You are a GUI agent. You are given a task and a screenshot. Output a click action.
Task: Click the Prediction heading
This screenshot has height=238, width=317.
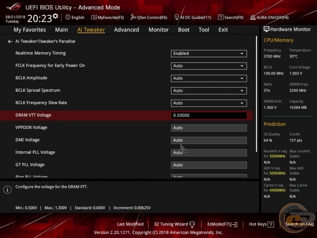pos(274,124)
